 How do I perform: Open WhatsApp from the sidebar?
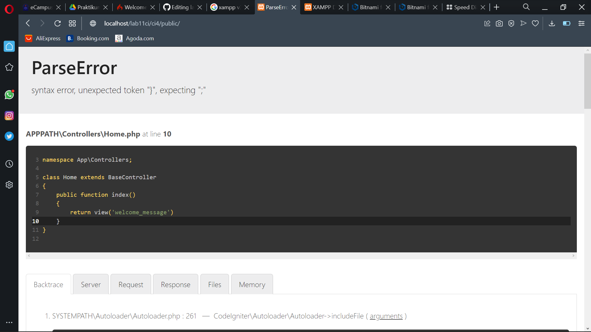9,95
